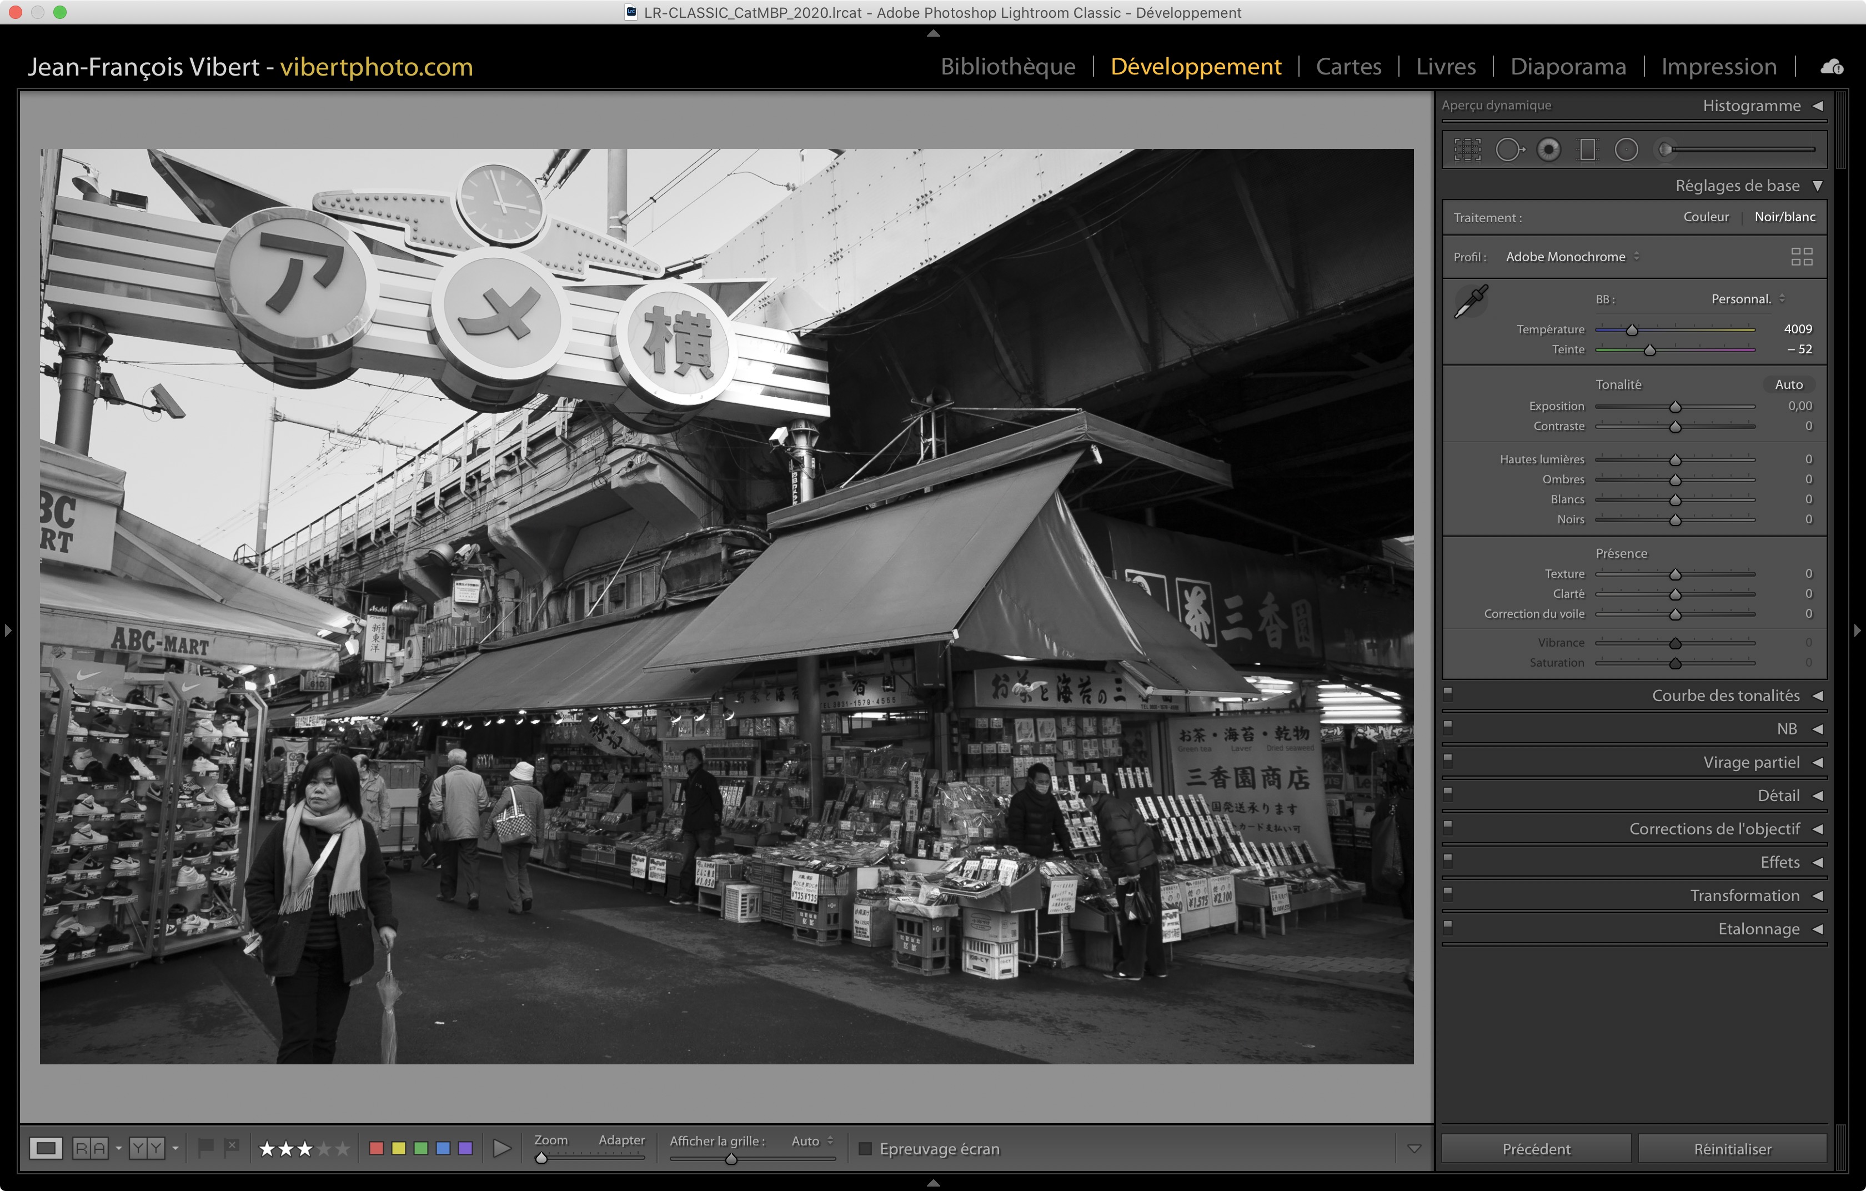1866x1191 pixels.
Task: Click the cloud sync status icon
Action: tap(1831, 67)
